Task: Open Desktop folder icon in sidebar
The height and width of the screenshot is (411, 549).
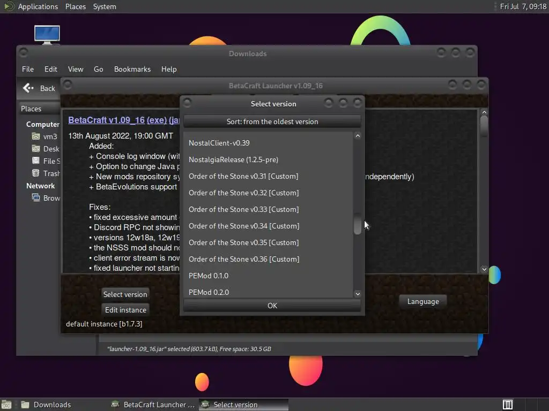Action: [x=36, y=149]
